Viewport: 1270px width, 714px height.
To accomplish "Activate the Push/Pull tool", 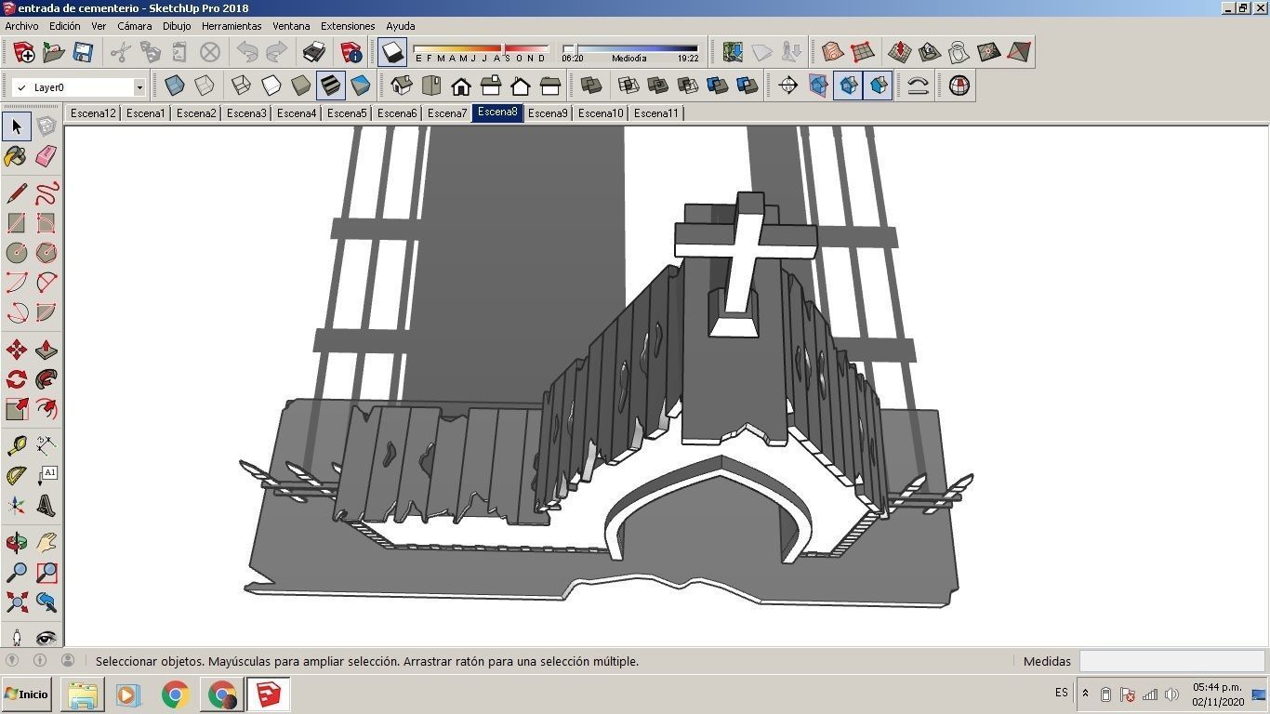I will pos(46,350).
